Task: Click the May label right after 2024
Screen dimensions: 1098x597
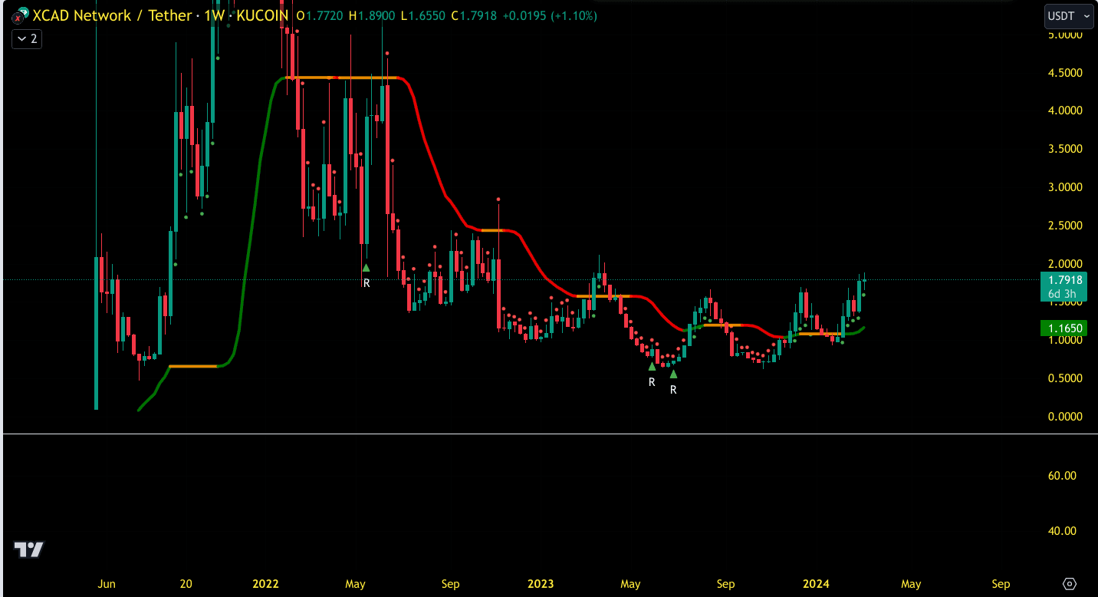Action: click(x=911, y=584)
